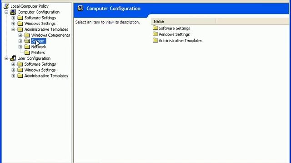This screenshot has width=291, height=163.
Task: Select Windows Settings label under User Configuration
Action: [40, 70]
